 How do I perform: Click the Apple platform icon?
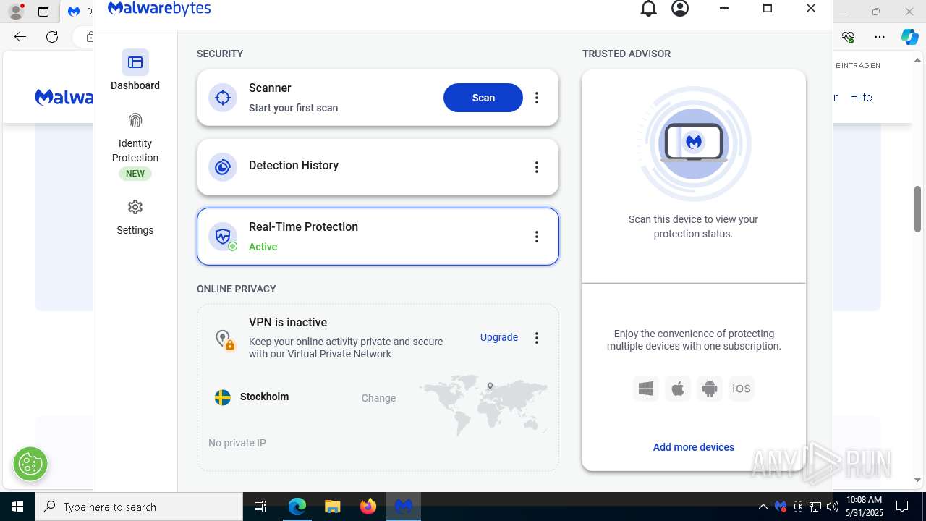point(678,389)
